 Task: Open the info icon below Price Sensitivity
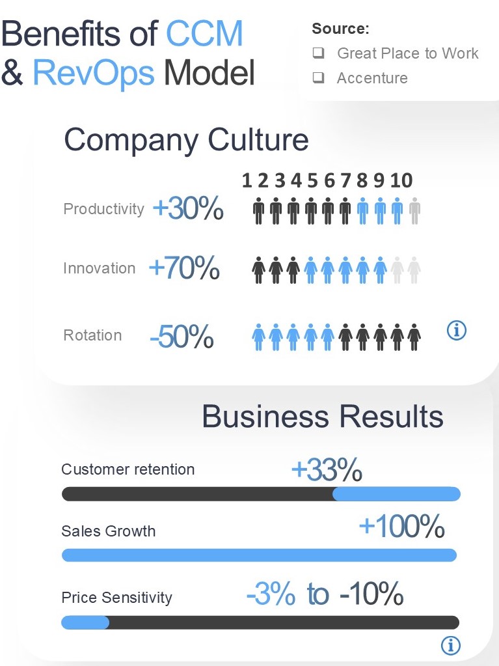point(450,645)
